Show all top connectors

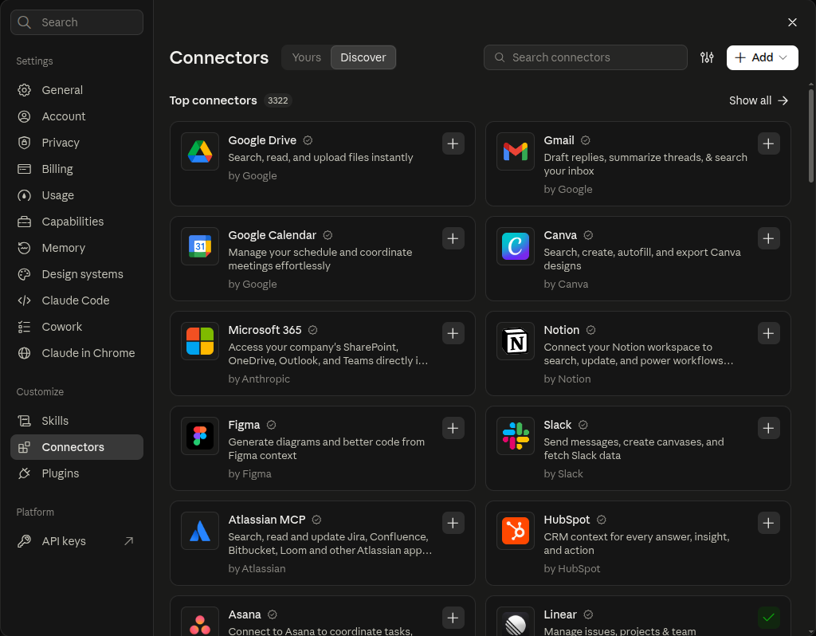(x=759, y=100)
